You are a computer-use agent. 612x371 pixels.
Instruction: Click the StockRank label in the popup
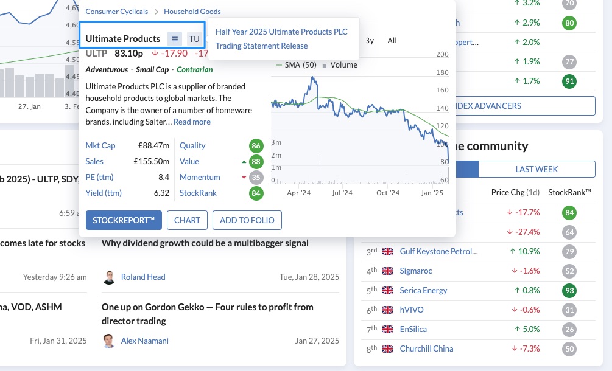(x=198, y=193)
